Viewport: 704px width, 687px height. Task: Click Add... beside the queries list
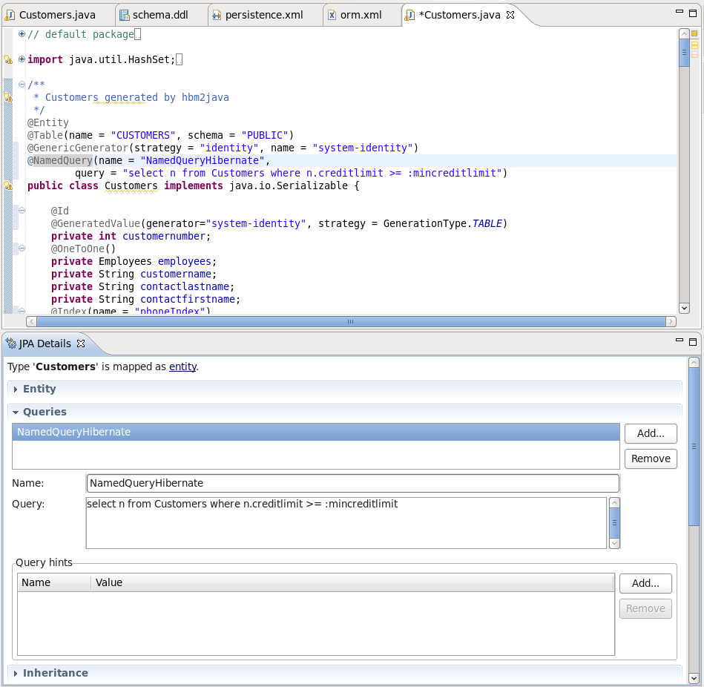[x=650, y=433]
